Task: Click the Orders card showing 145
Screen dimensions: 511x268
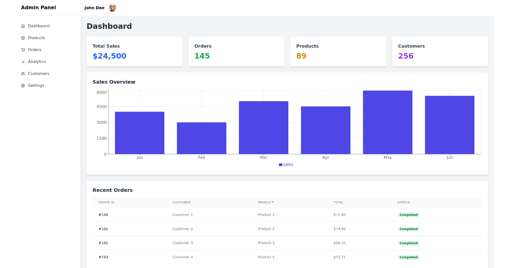Action: coord(236,51)
